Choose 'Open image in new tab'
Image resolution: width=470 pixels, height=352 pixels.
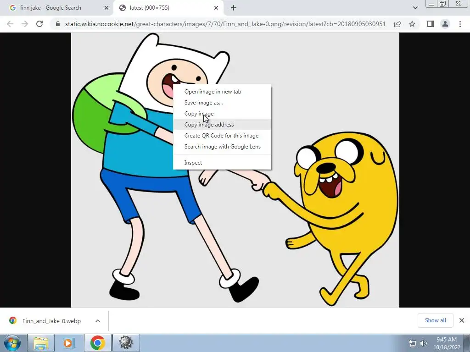(222, 92)
